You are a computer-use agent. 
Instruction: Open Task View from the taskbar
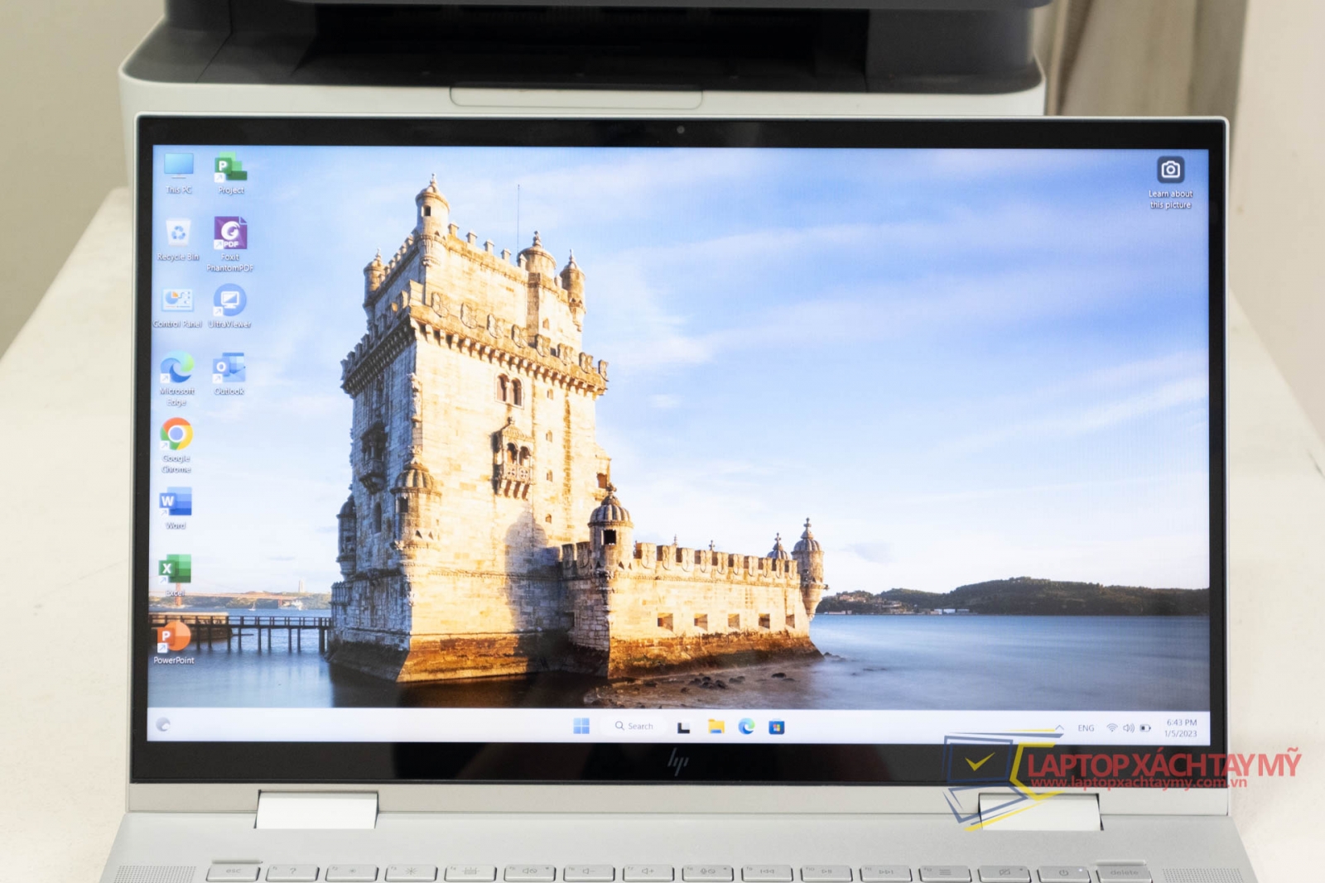(684, 727)
